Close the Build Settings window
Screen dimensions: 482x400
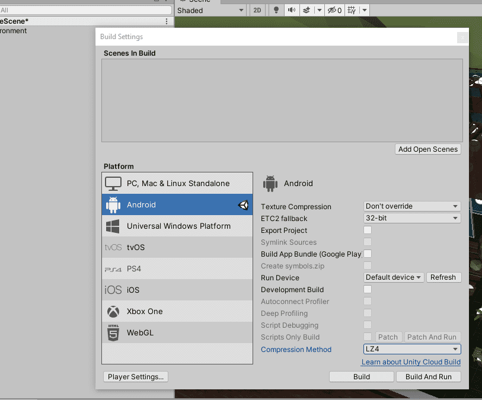pyautogui.click(x=462, y=38)
